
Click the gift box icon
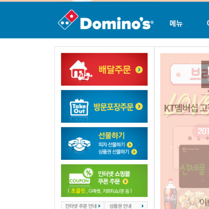79,144
